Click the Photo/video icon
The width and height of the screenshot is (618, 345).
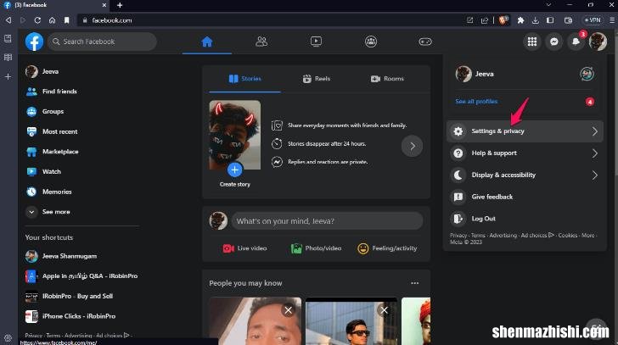(296, 248)
